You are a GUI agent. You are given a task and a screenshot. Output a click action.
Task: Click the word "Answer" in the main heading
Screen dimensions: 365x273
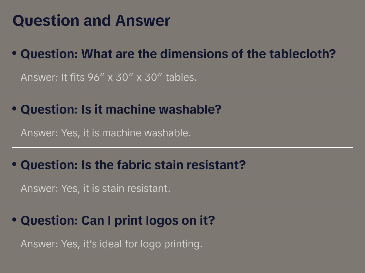pos(142,21)
